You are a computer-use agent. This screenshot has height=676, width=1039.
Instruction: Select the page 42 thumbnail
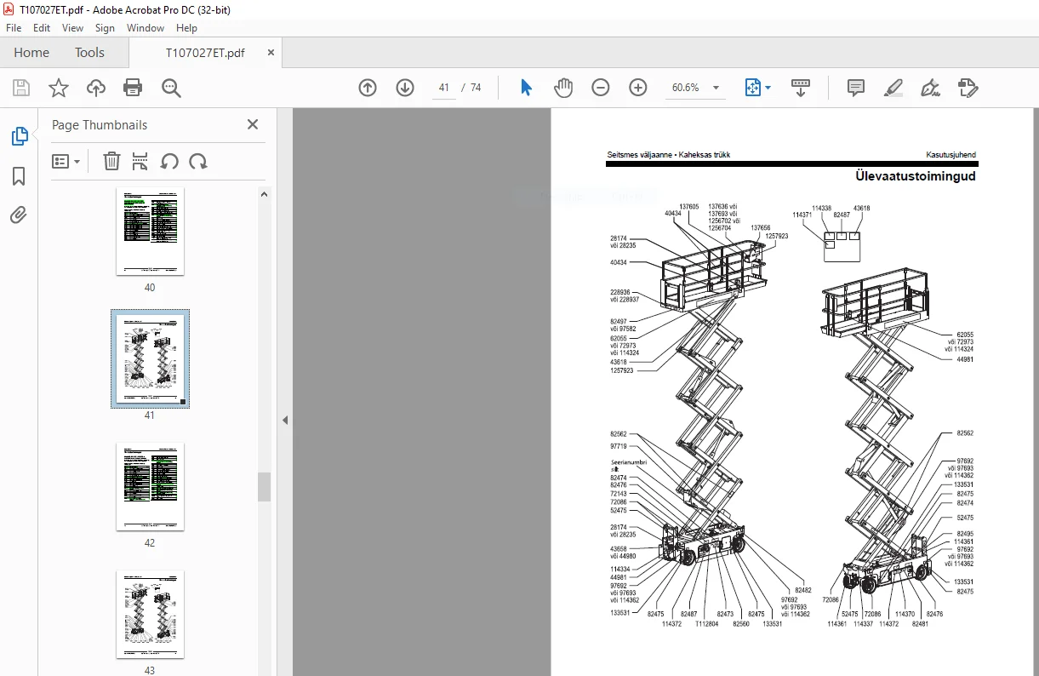click(x=150, y=486)
